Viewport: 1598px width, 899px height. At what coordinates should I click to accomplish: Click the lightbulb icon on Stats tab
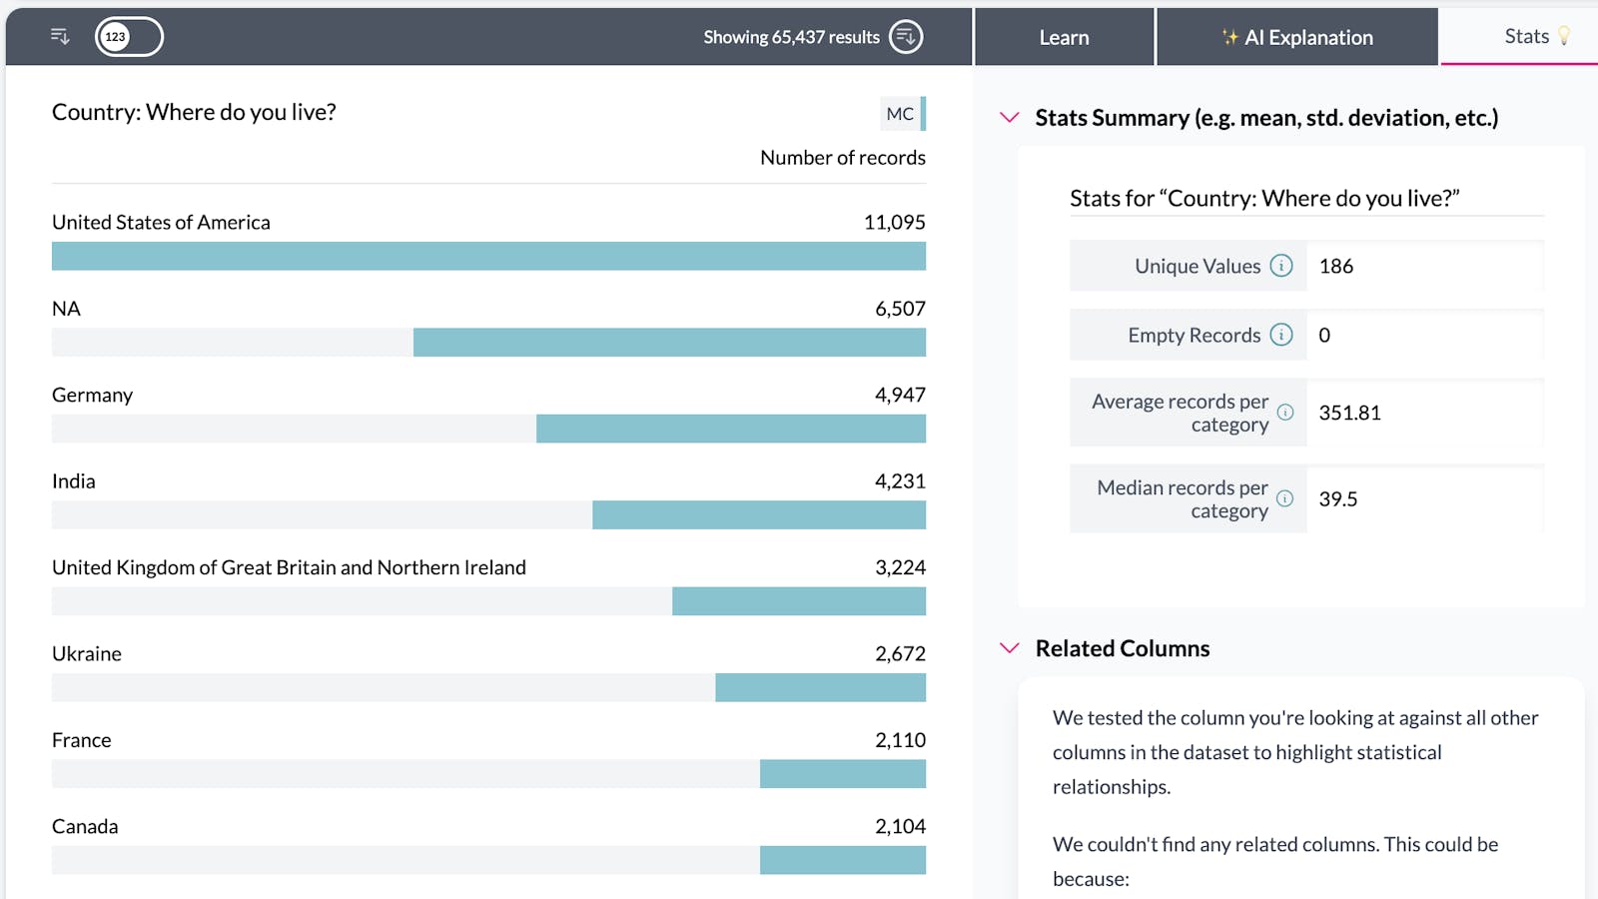click(1564, 37)
